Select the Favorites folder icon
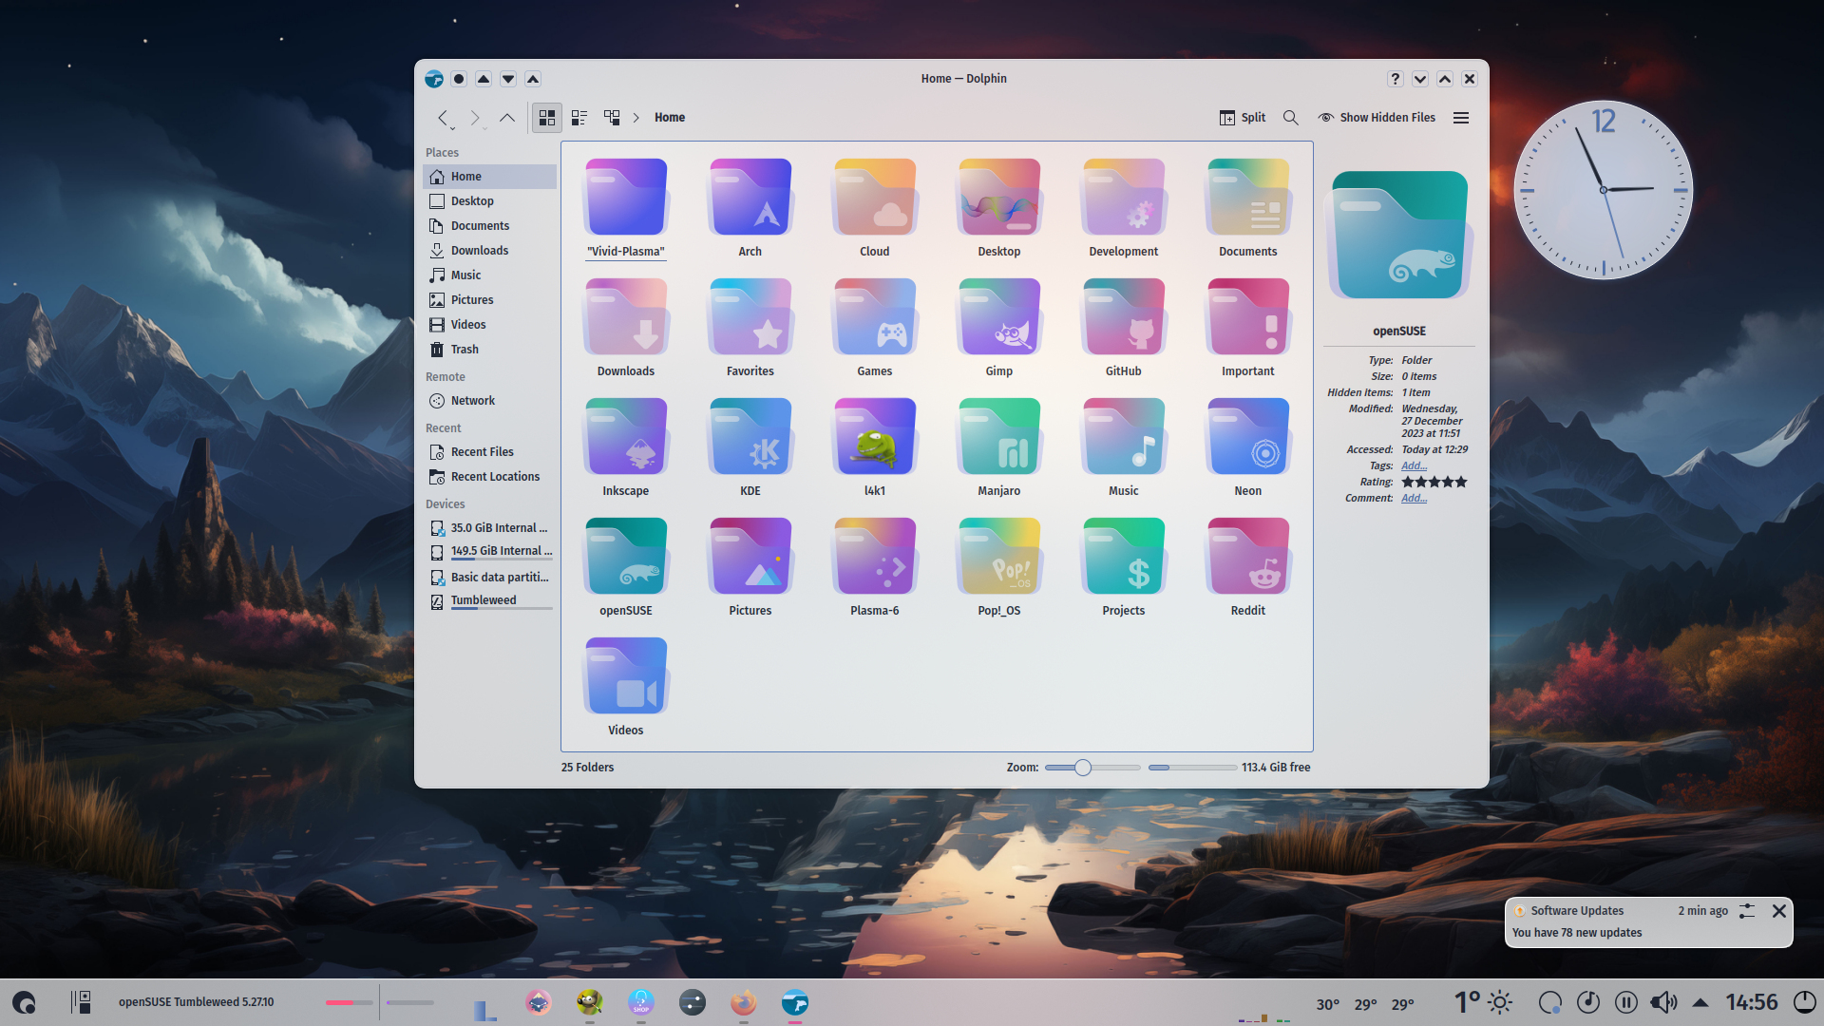 tap(750, 316)
